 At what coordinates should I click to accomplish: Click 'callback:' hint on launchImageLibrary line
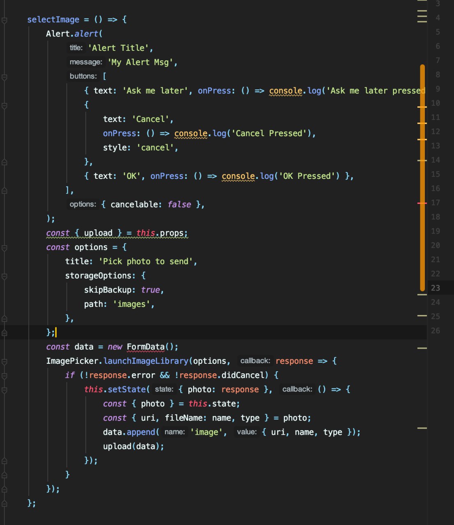(255, 361)
